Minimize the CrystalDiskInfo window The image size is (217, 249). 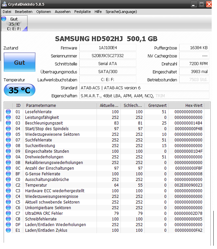click(x=193, y=4)
